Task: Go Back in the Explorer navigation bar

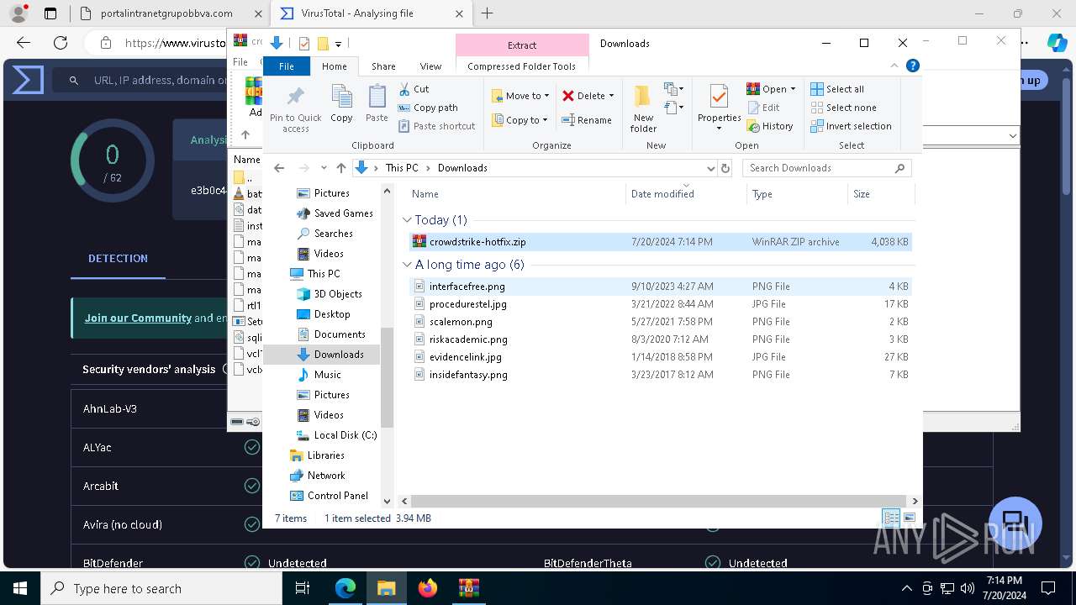Action: [279, 168]
